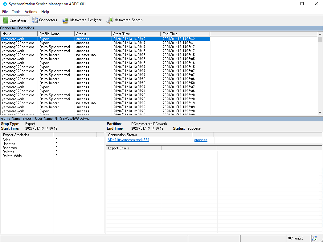Screen dimensions: 323x242
Task: Sort operations by the Status column
Action: point(92,34)
